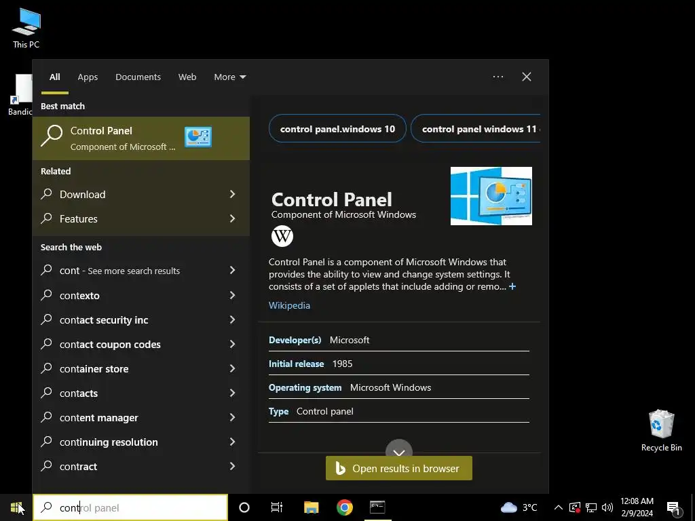695x521 pixels.
Task: Click the taskbar clock showing 12:08 AM
Action: coord(637,507)
